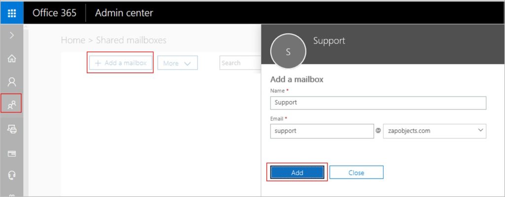Click the Add button
Screen dimensions: 505x197
[x=297, y=172]
